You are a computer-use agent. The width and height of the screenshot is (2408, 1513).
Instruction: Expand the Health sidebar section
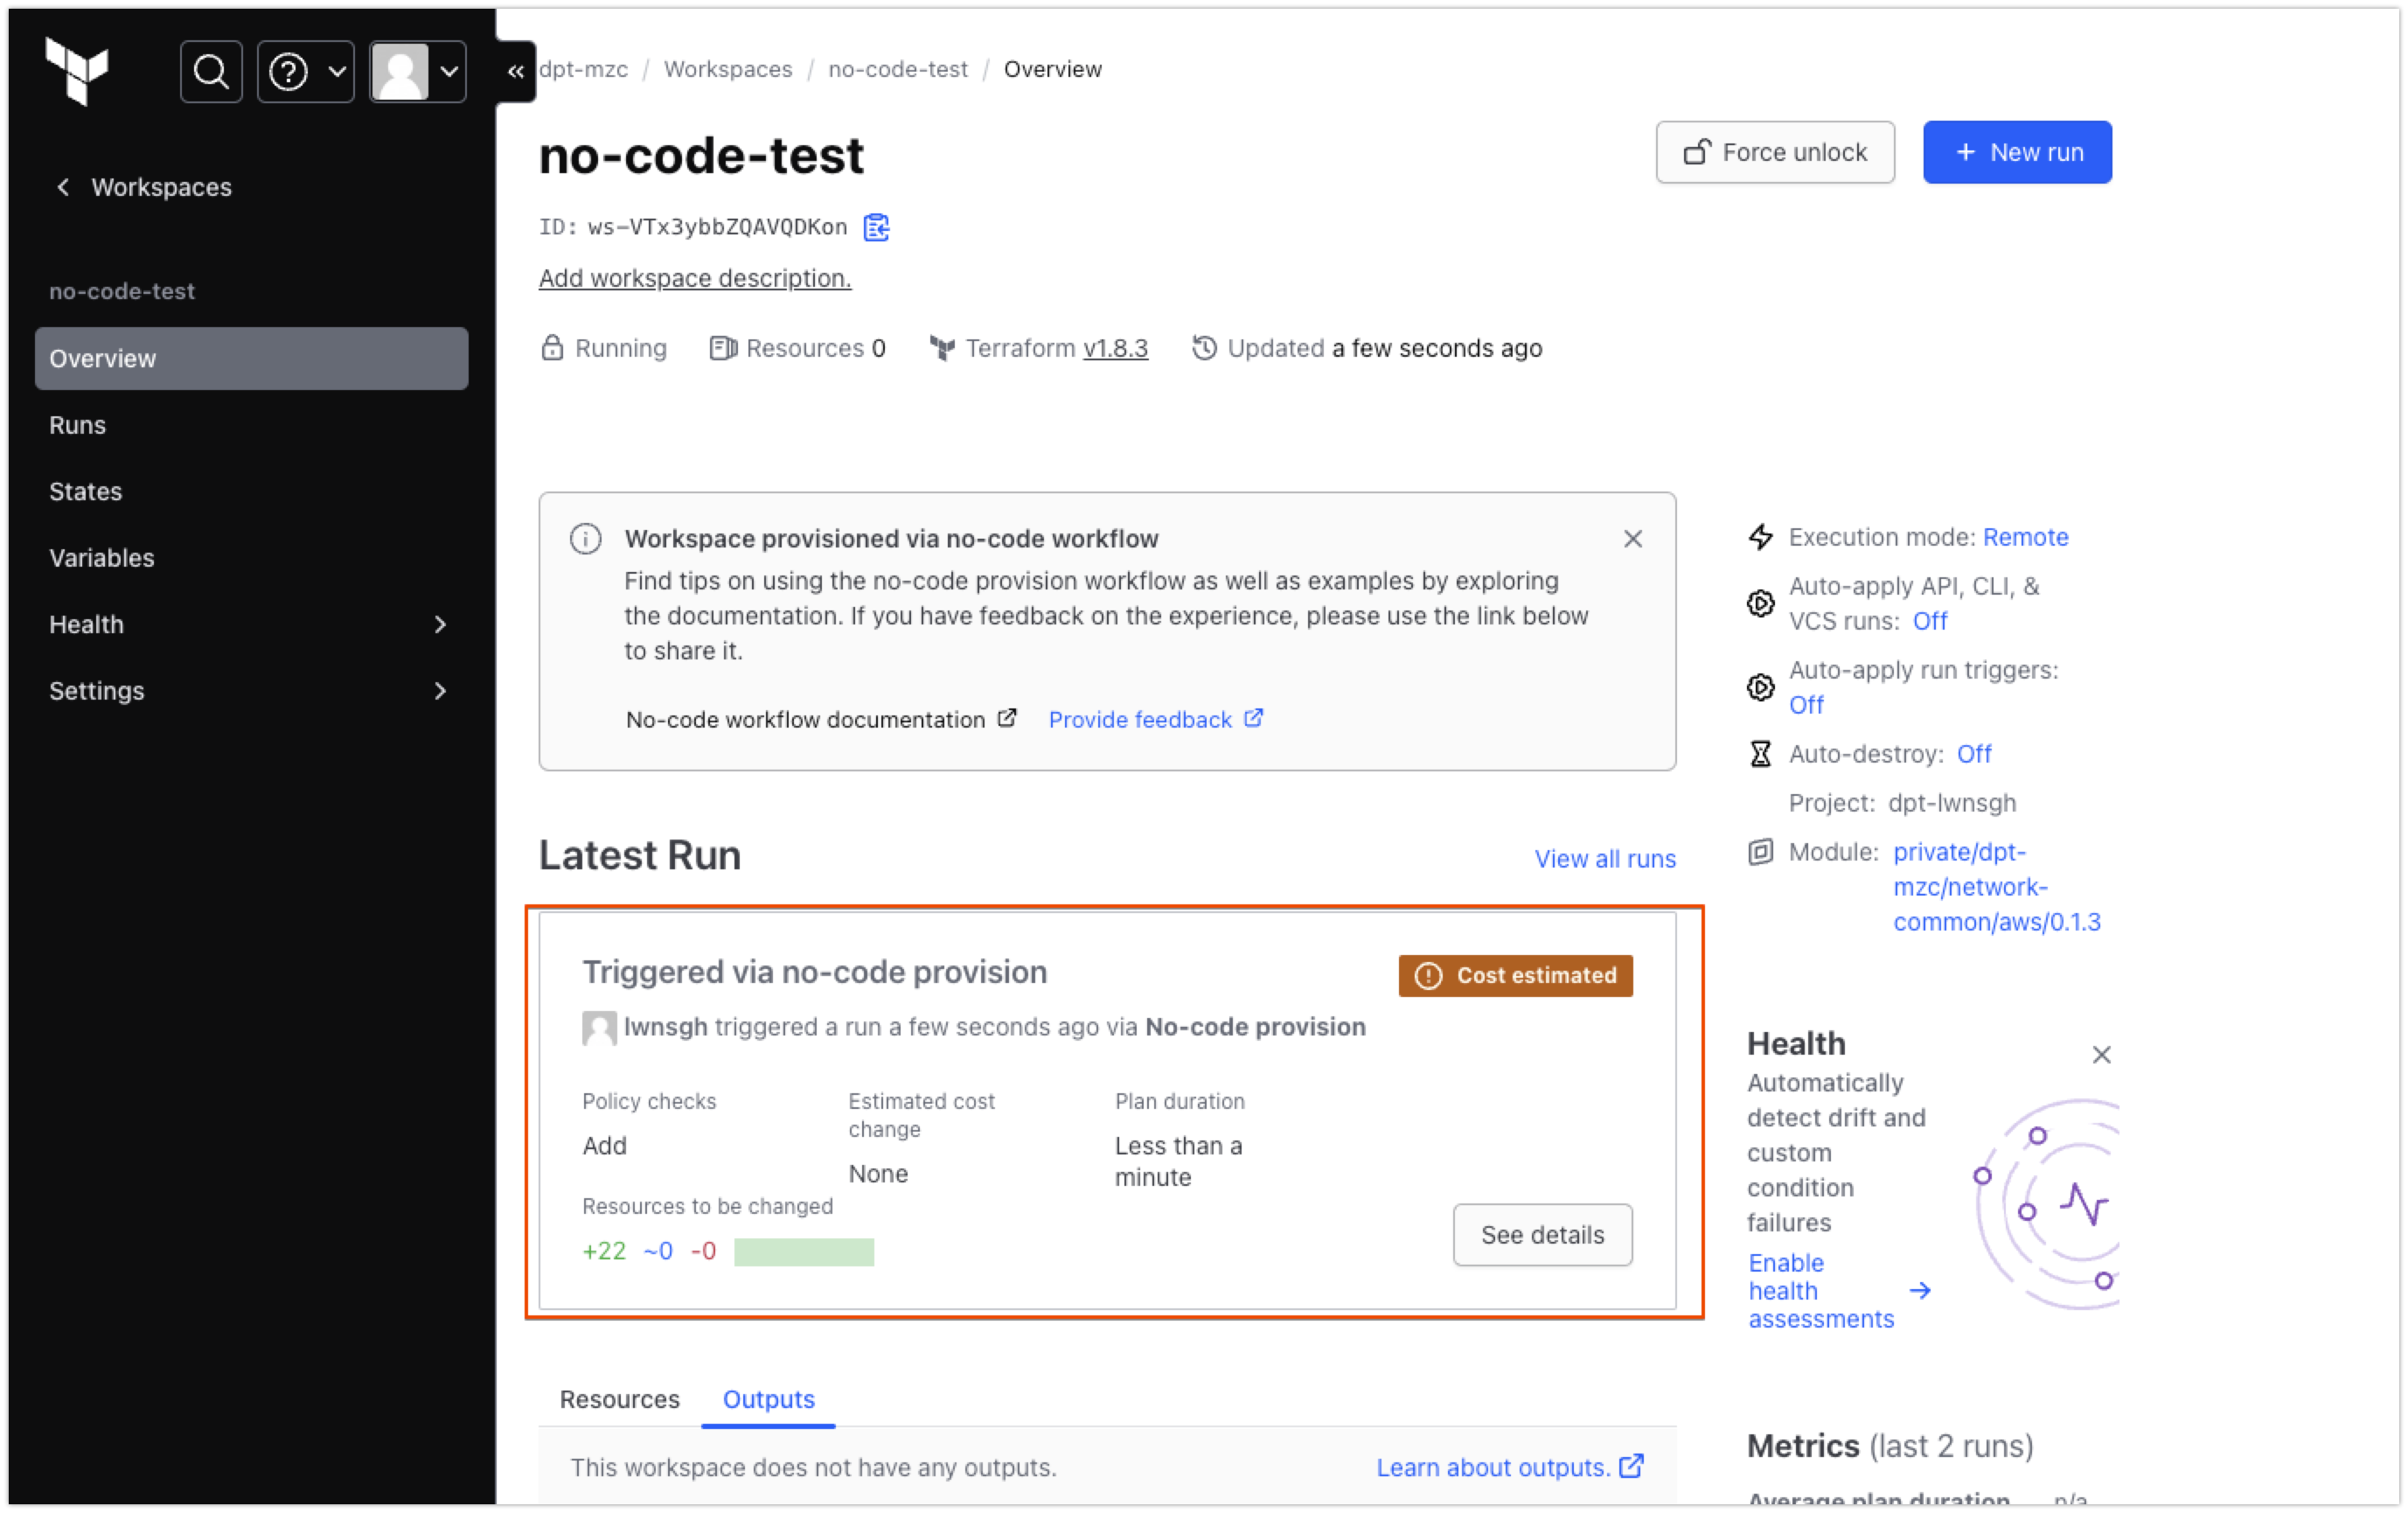point(251,624)
